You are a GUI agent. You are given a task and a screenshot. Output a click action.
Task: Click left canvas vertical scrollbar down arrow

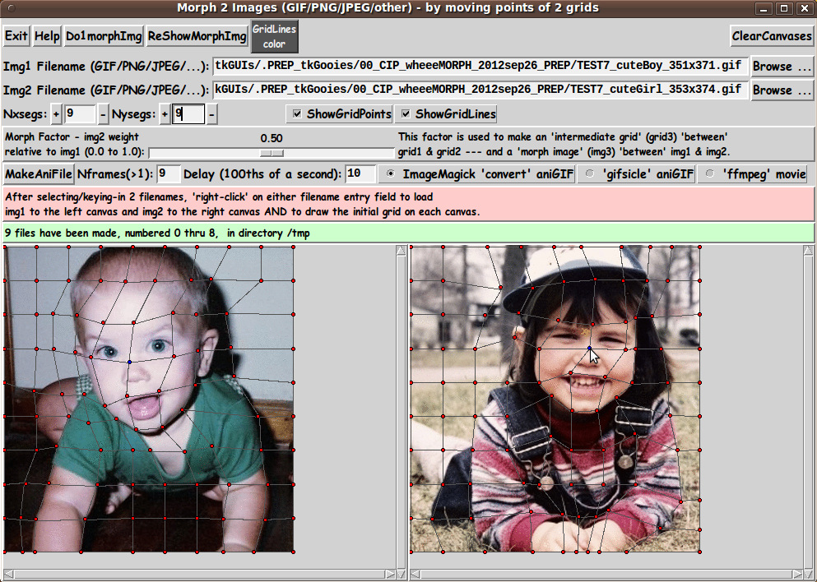pyautogui.click(x=401, y=575)
